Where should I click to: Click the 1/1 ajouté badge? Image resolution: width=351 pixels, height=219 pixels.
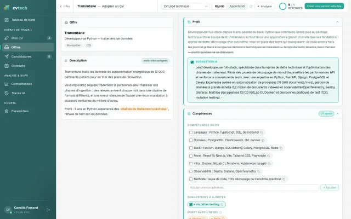(x=326, y=114)
